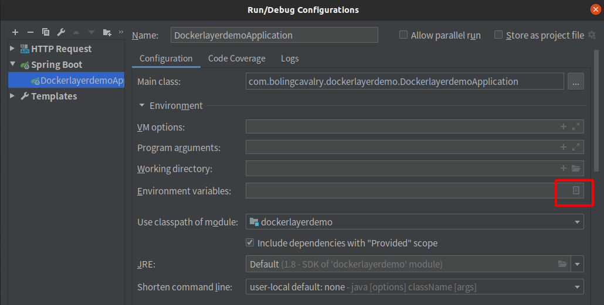Create new configurations folder
Viewport: 604px width, 305px height.
[x=107, y=32]
